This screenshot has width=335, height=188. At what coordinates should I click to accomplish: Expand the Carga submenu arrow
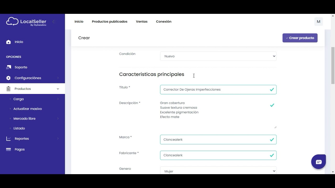pyautogui.click(x=58, y=99)
